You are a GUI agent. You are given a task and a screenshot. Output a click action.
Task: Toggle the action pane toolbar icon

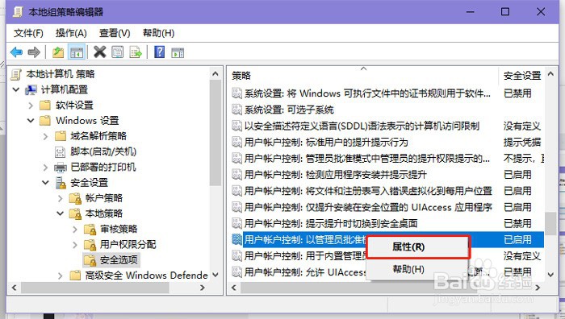pos(178,53)
